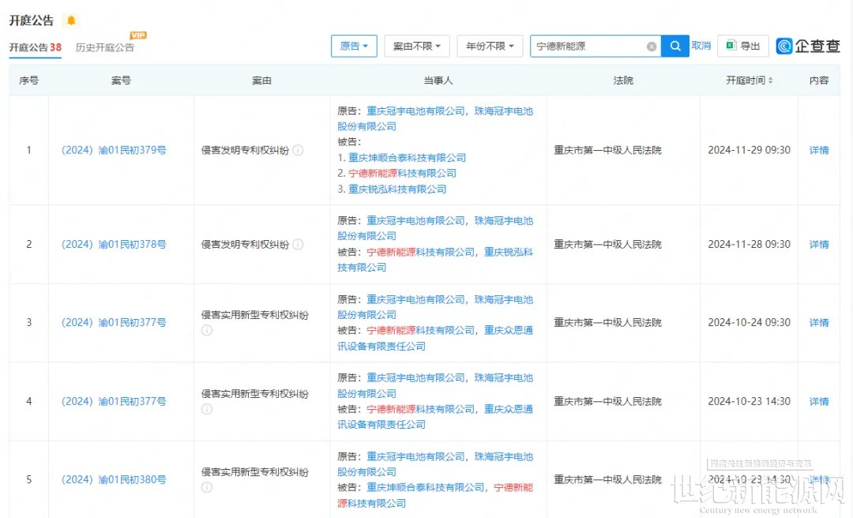Open case (2024) 渝01民初380号

point(114,480)
